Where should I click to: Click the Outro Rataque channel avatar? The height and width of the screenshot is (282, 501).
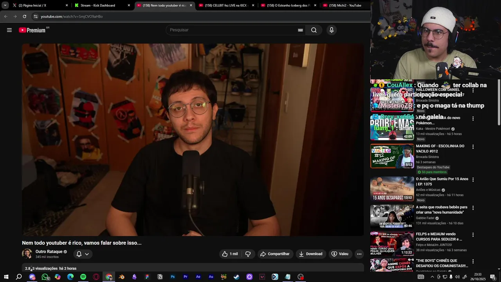[27, 254]
